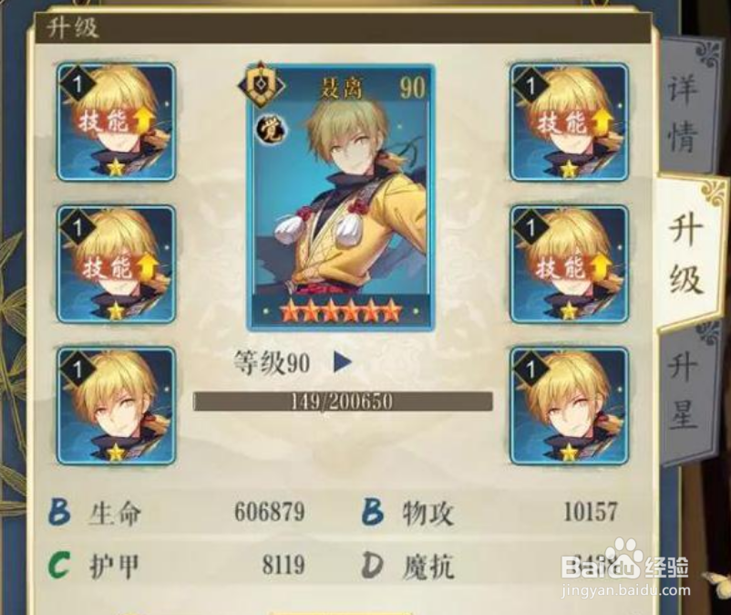Click the experience bar showing 149/200650
This screenshot has width=731, height=615.
343,401
